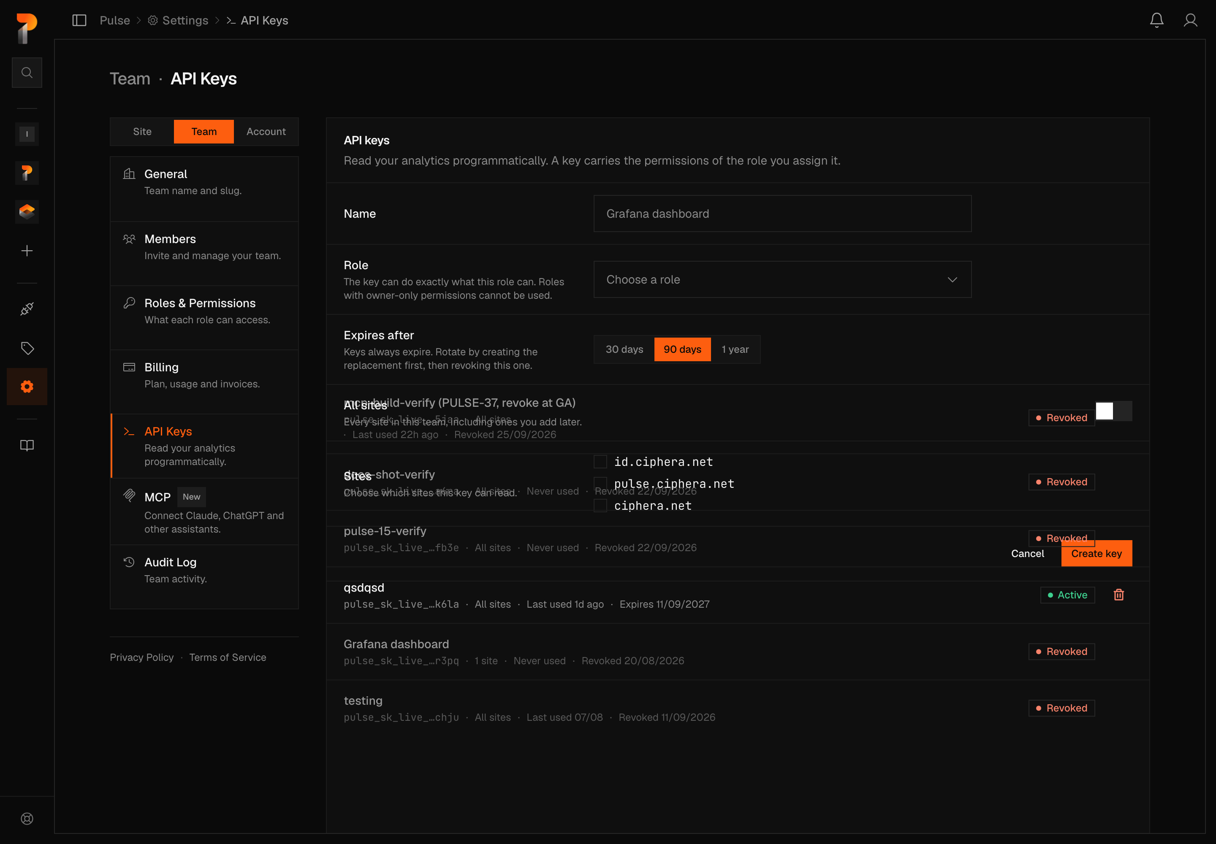
Task: Switch to the Site tab
Action: (142, 131)
